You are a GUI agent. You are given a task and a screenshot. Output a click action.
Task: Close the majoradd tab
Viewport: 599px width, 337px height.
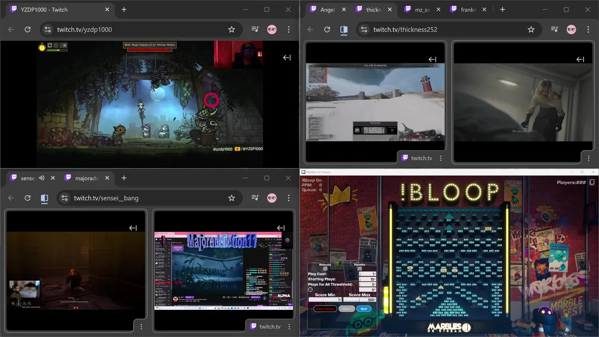pyautogui.click(x=107, y=178)
